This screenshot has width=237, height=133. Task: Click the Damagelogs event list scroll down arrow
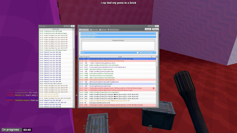click(x=157, y=106)
